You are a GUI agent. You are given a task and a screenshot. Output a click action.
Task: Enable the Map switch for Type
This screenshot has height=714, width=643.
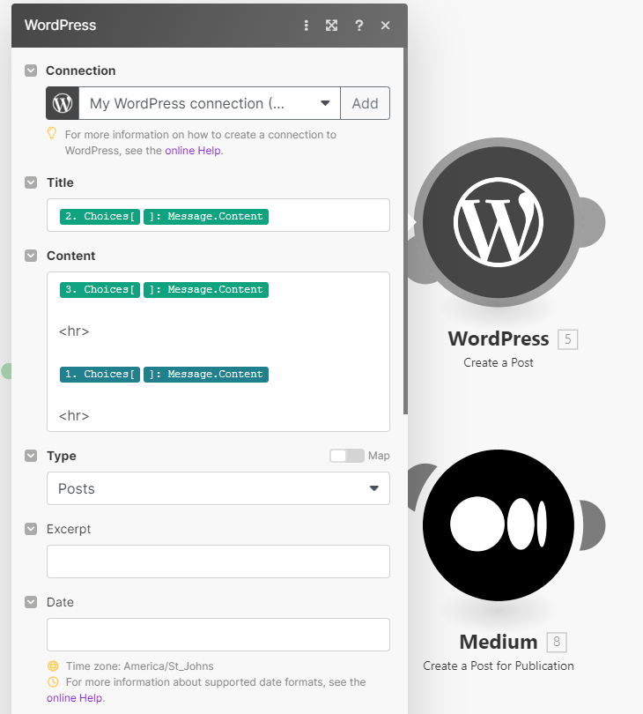click(x=347, y=456)
